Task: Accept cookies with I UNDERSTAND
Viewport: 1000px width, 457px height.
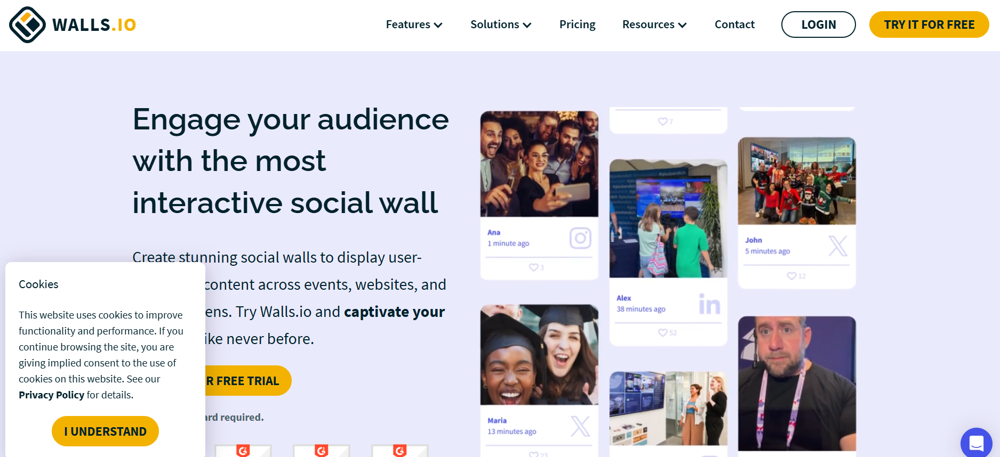Action: [105, 431]
